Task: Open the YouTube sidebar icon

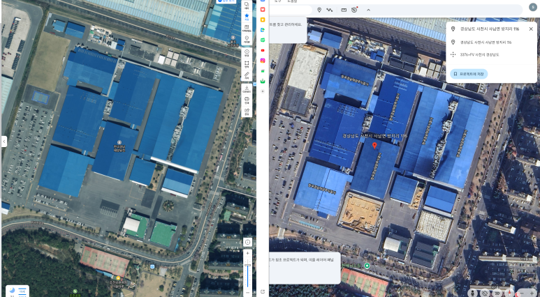Action: coord(263,50)
